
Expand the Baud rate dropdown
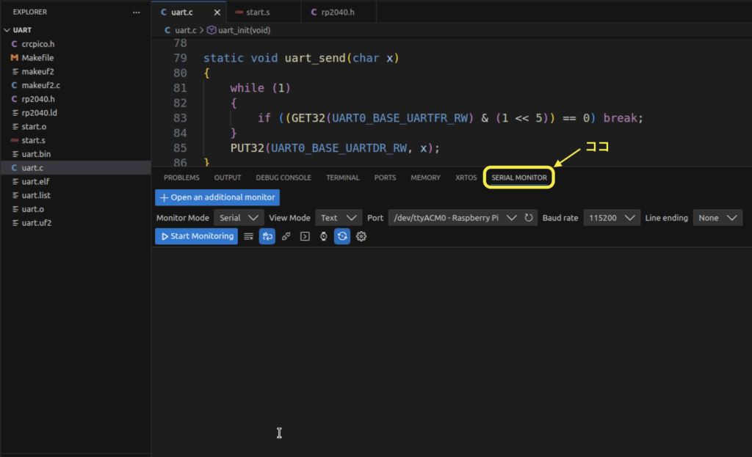(612, 218)
